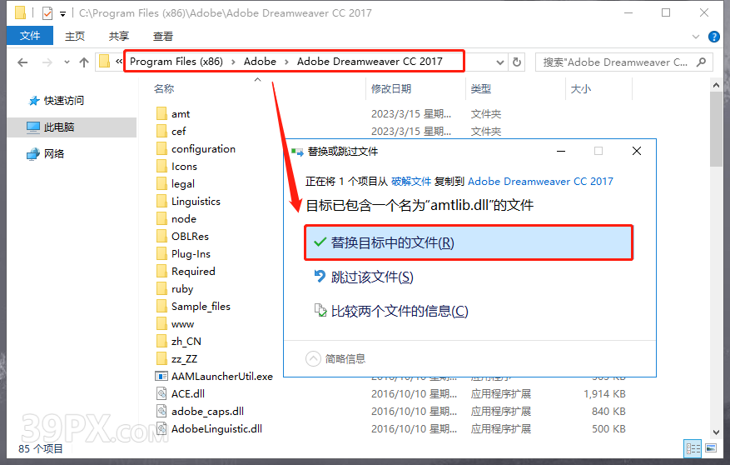The width and height of the screenshot is (730, 465).
Task: Open the 主页 ribbon tab
Action: tap(74, 37)
